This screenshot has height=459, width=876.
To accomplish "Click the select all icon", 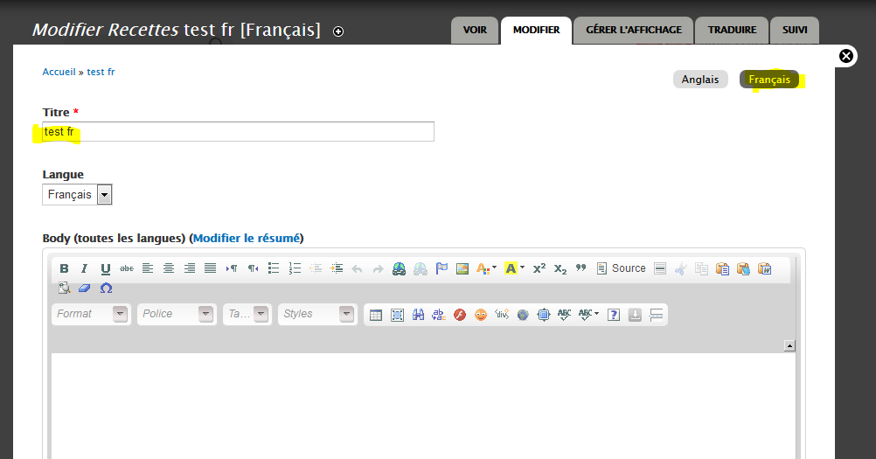I will [x=397, y=315].
